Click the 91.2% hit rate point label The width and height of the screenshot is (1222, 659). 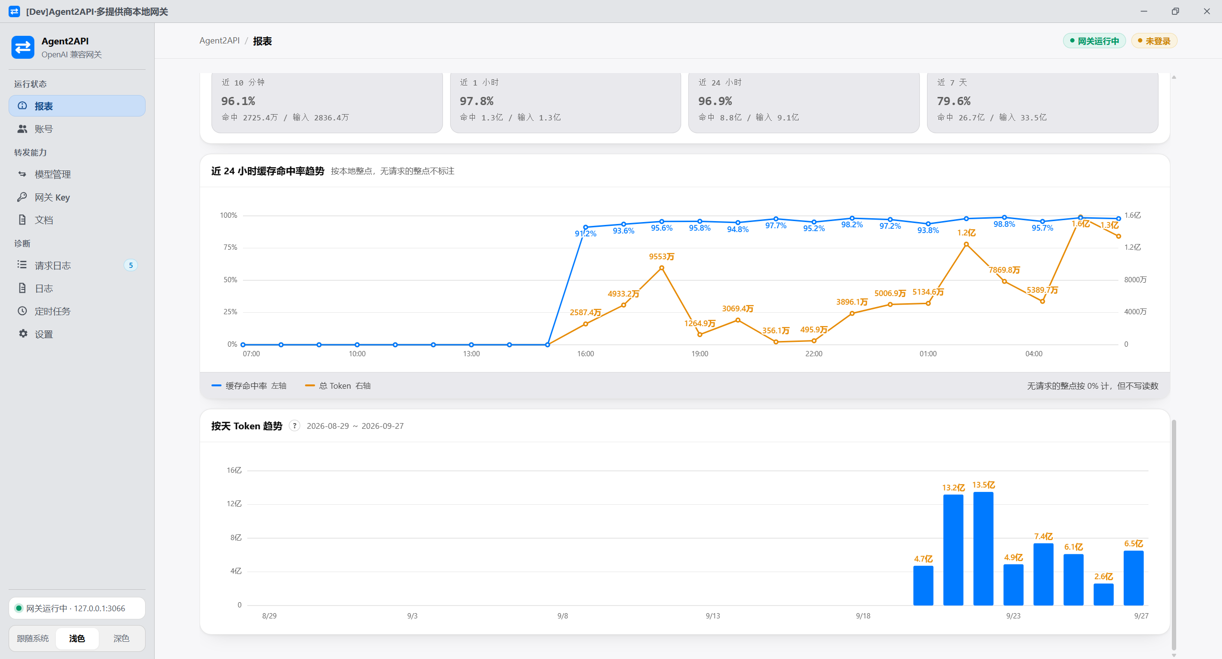coord(585,233)
